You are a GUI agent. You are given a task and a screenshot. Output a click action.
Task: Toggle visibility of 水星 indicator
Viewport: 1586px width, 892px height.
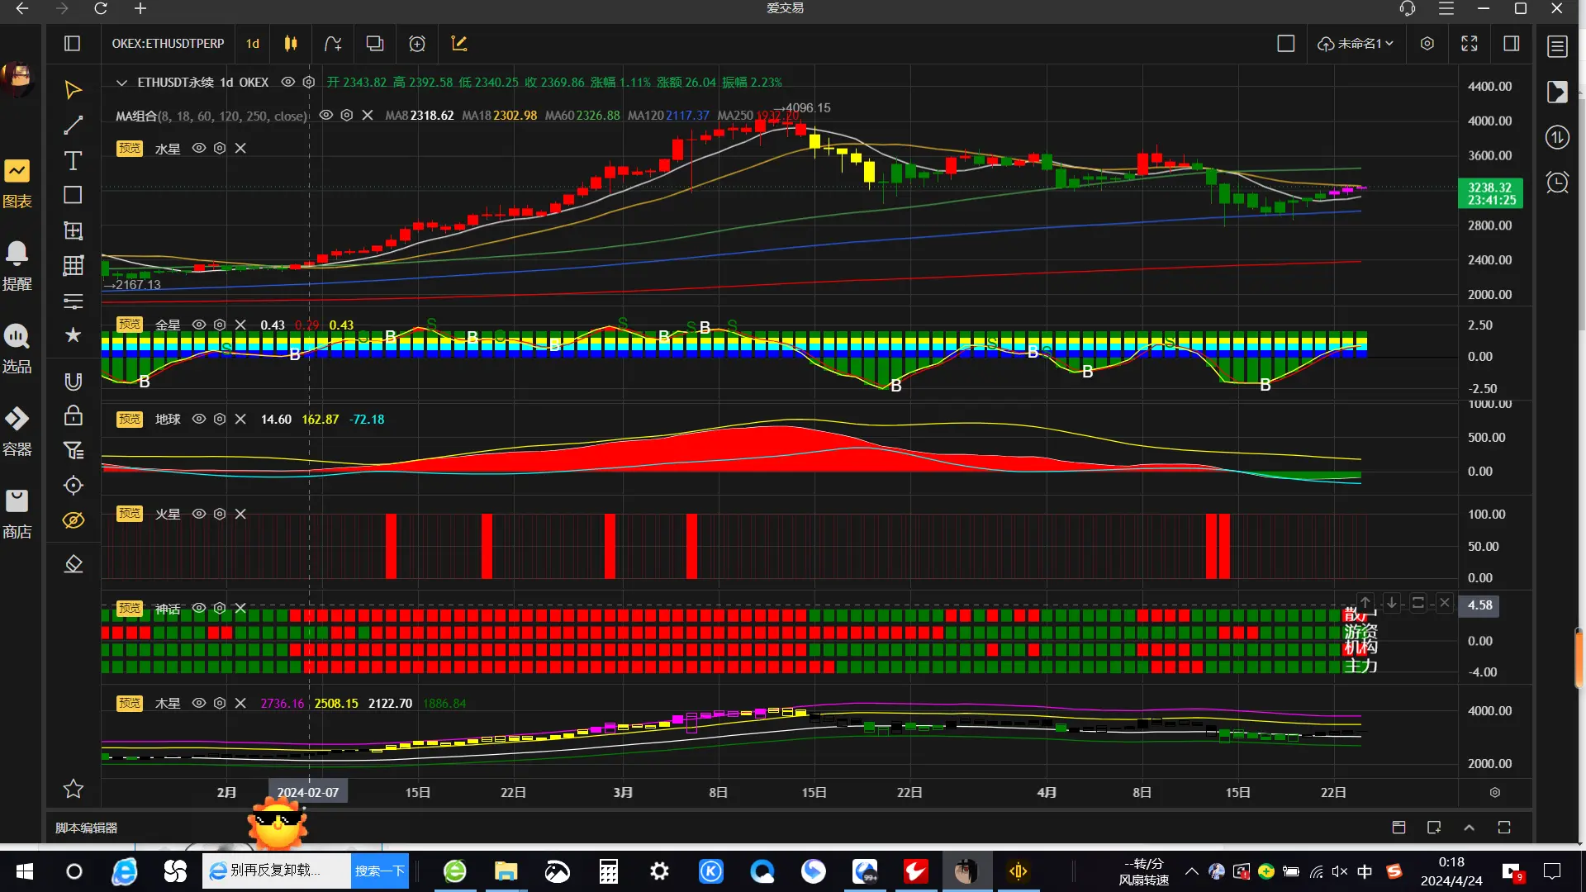click(199, 148)
